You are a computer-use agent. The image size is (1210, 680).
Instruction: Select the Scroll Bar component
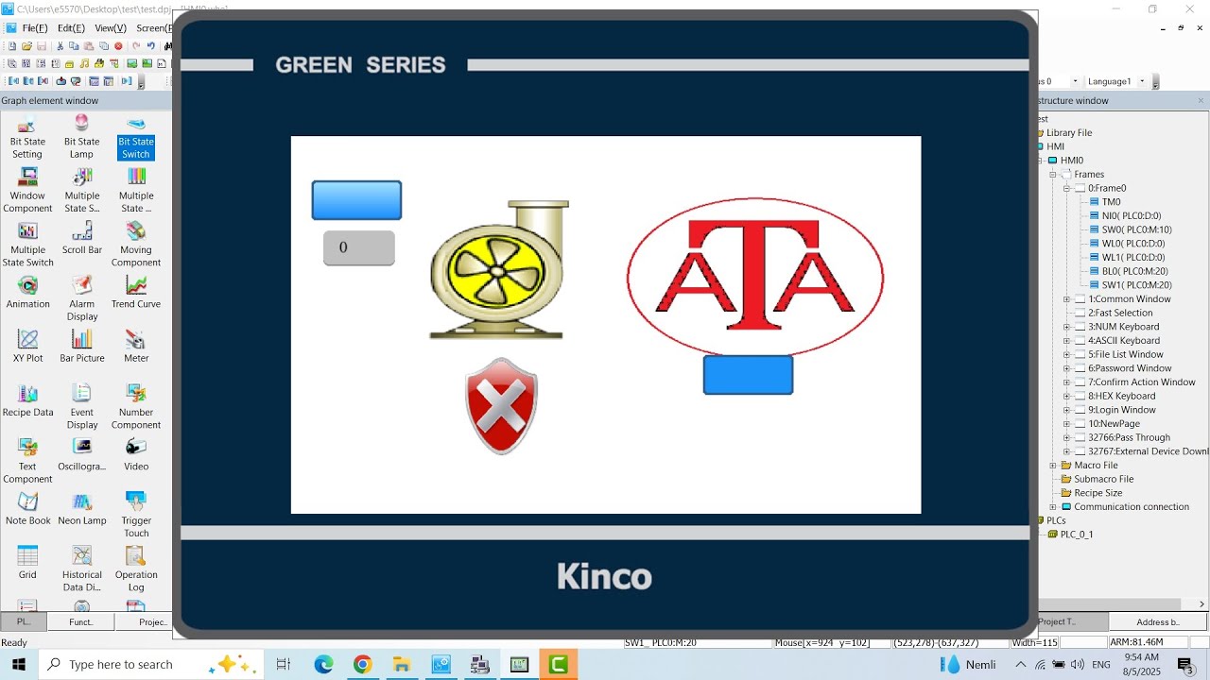tap(81, 239)
